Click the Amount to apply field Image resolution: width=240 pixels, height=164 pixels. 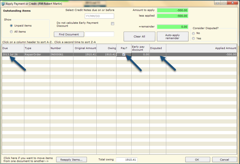172,10
